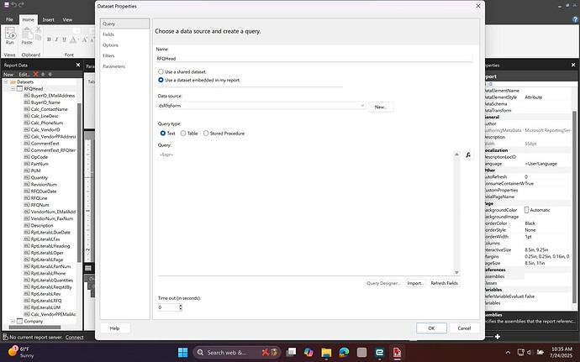
Task: Select Stored Procedure query type
Action: pos(206,133)
